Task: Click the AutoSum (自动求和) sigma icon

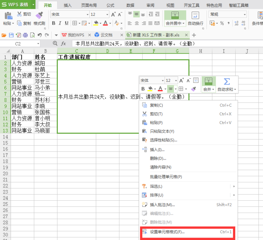Action: [x=227, y=82]
